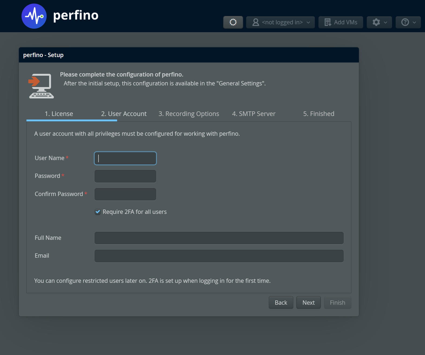The height and width of the screenshot is (355, 425).
Task: Switch to the 1. License tab
Action: 59,114
